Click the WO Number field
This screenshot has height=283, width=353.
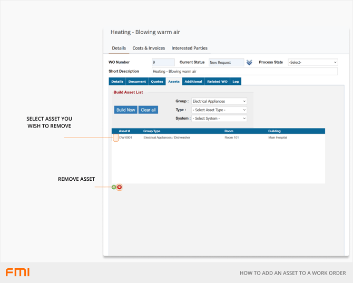pyautogui.click(x=163, y=62)
